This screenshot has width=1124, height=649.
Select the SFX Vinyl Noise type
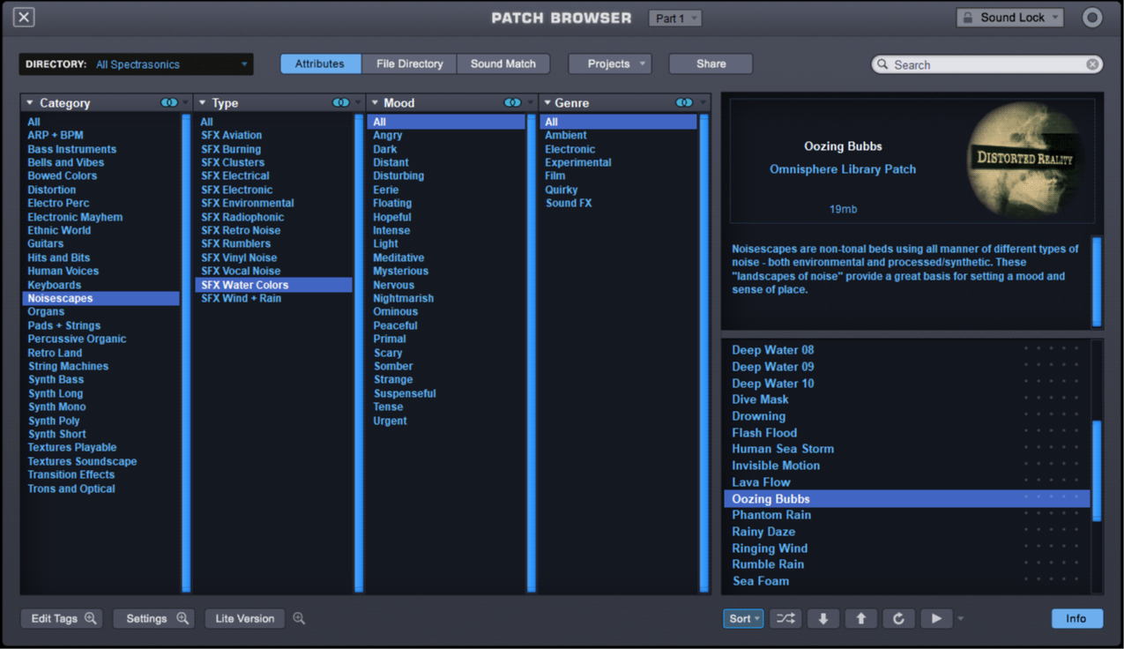(x=239, y=257)
